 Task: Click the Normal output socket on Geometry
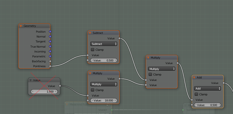coord(50,36)
